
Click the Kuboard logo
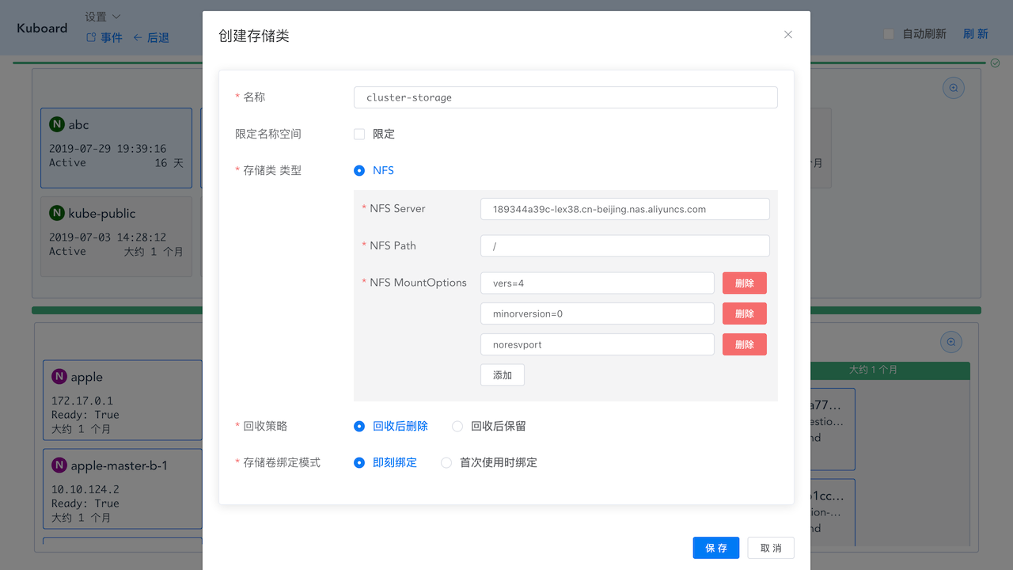point(41,28)
